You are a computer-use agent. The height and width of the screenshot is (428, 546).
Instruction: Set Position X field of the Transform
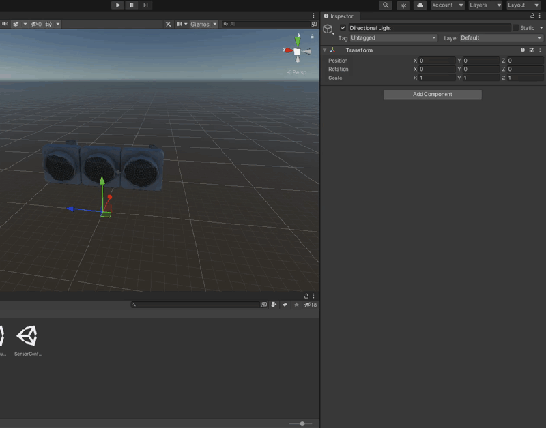tap(437, 60)
